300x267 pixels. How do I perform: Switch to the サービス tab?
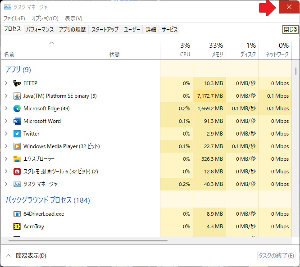(x=169, y=29)
